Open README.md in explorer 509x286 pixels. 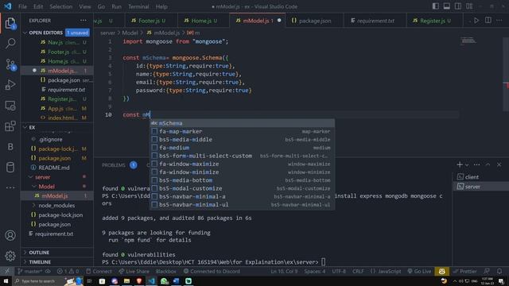click(54, 168)
